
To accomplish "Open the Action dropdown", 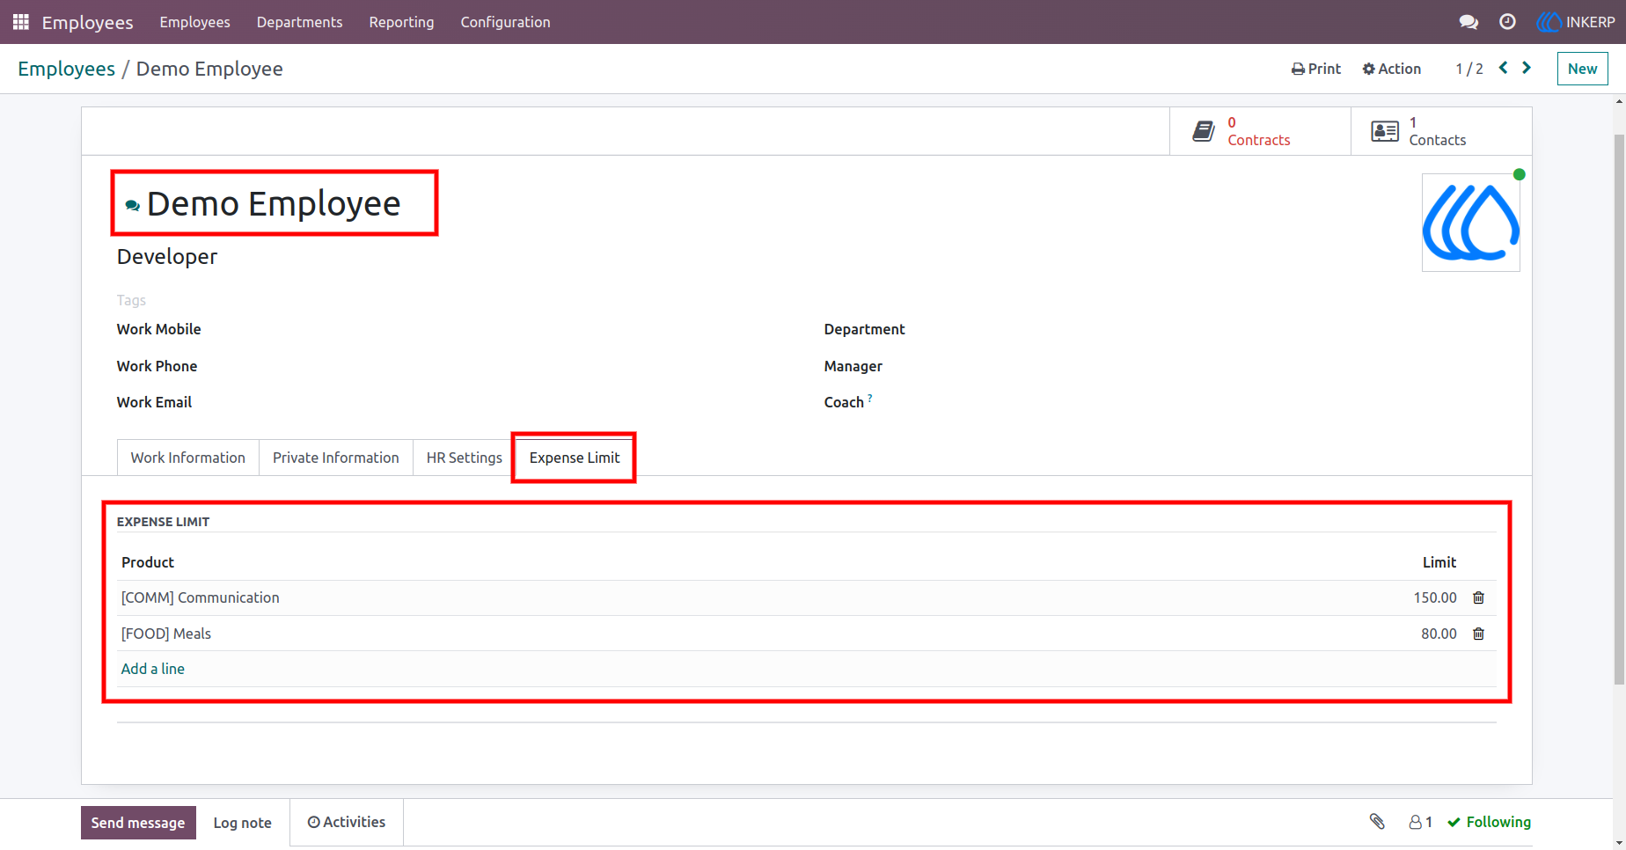I will 1392,69.
